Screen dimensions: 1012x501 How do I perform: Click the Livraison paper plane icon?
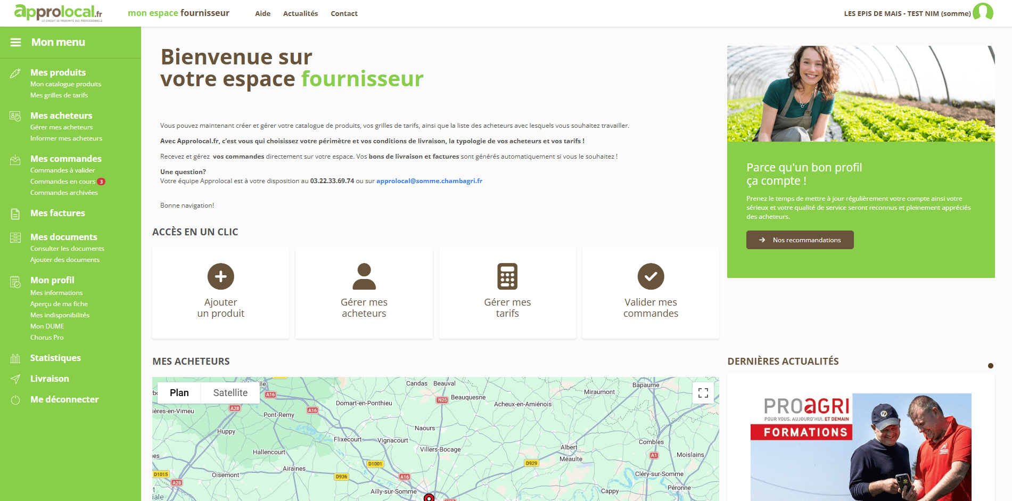tap(15, 379)
